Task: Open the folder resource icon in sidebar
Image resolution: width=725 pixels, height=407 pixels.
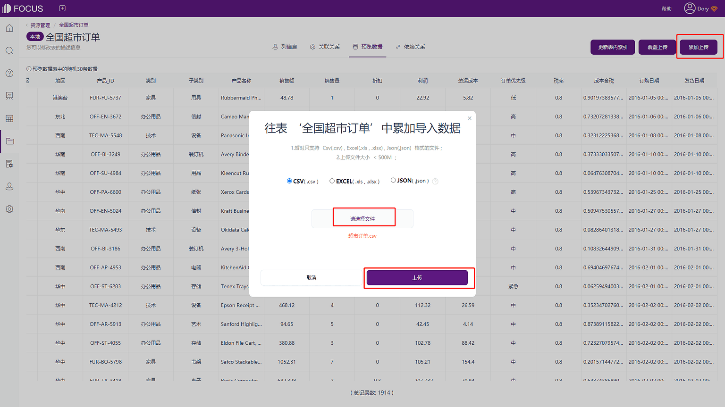Action: 9,141
